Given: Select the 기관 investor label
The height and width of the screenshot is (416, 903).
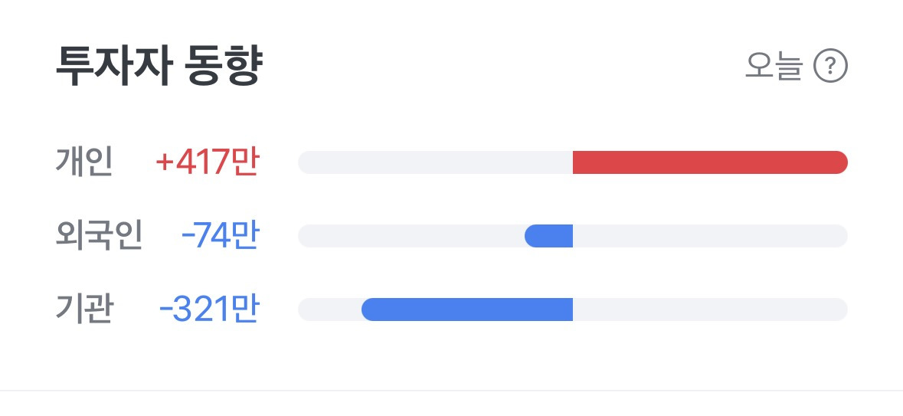Looking at the screenshot, I should (84, 310).
